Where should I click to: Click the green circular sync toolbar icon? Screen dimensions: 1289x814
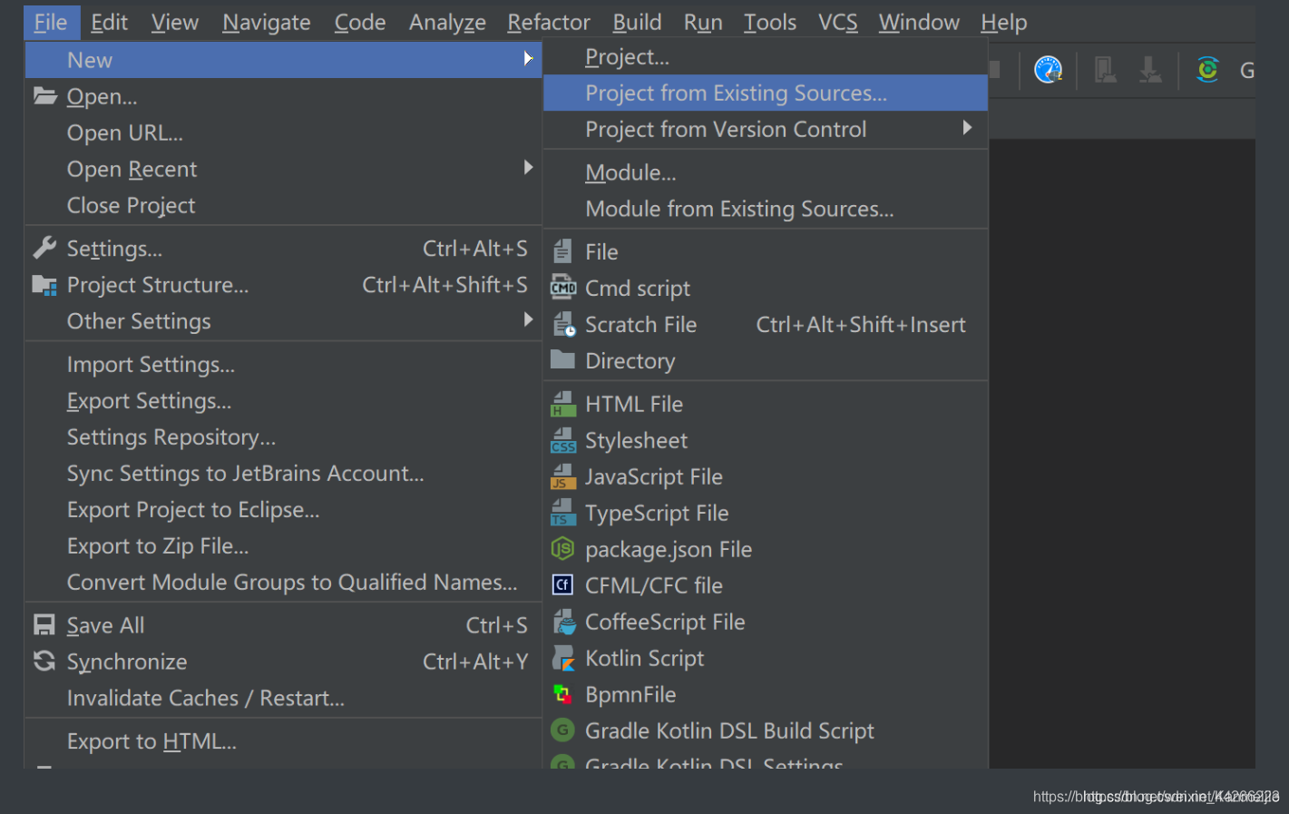(x=1207, y=69)
